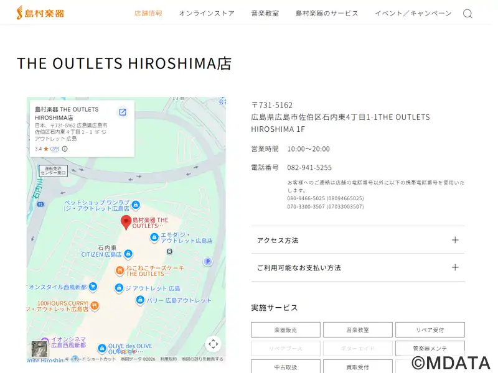Click the リペア受付 service button

pyautogui.click(x=430, y=330)
